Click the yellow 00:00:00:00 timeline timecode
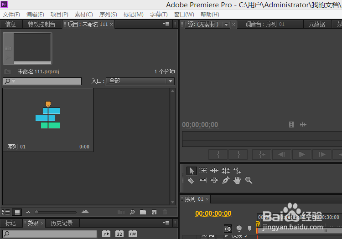 [x=213, y=214]
